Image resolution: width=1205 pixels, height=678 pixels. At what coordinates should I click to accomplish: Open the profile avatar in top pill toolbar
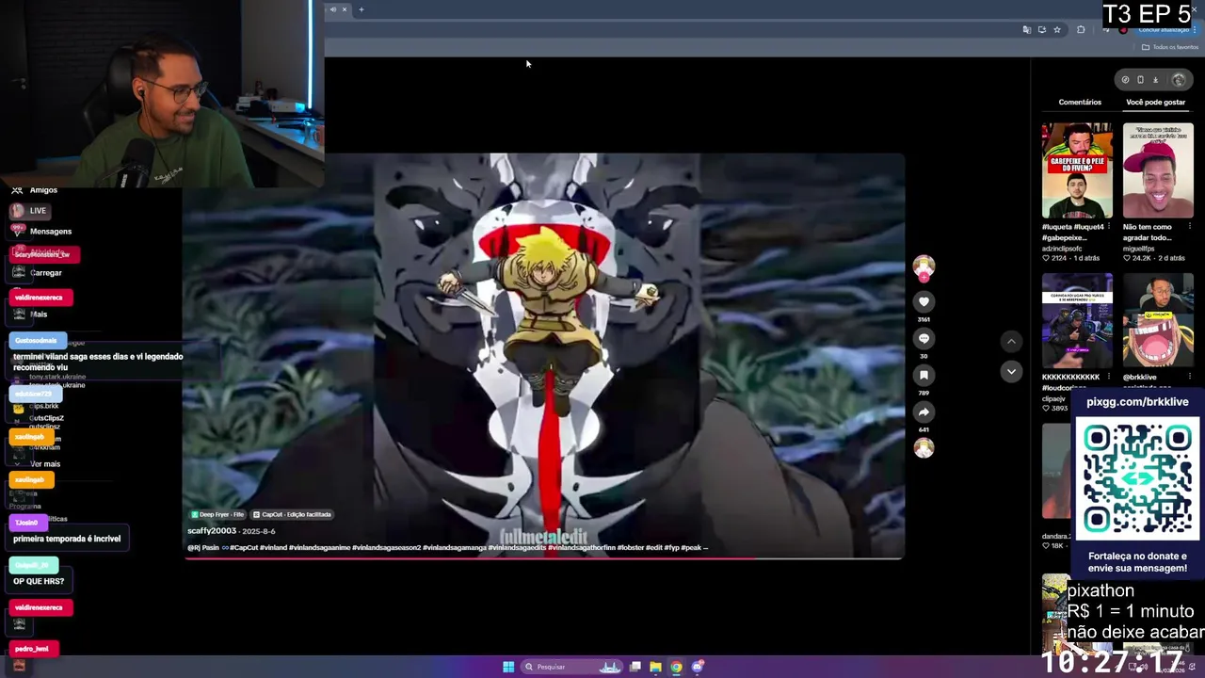coord(1179,80)
